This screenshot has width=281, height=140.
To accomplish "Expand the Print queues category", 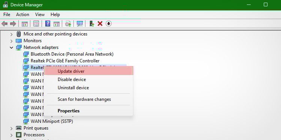I will coord(12,128).
